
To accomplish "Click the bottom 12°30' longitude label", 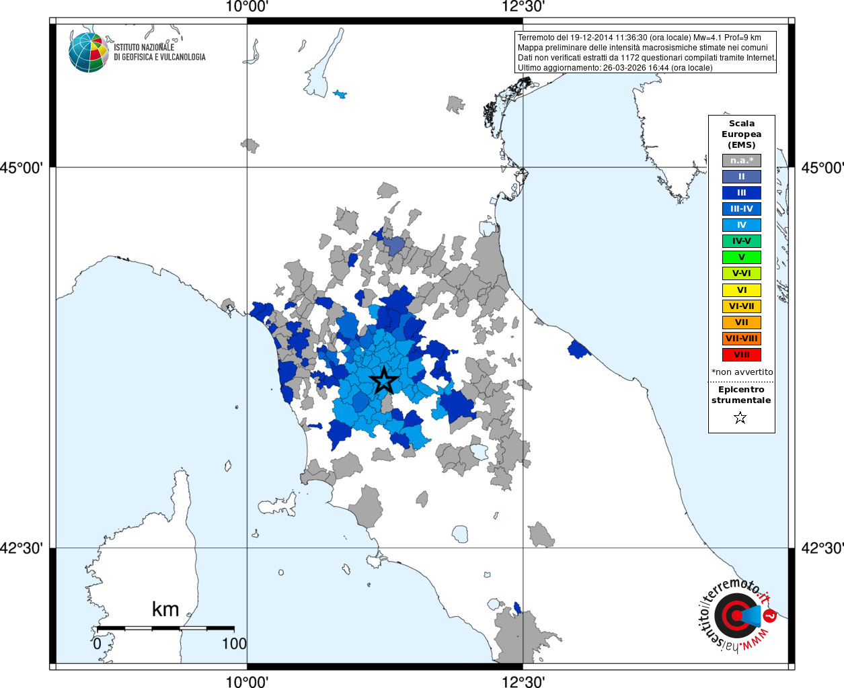I will tap(523, 681).
